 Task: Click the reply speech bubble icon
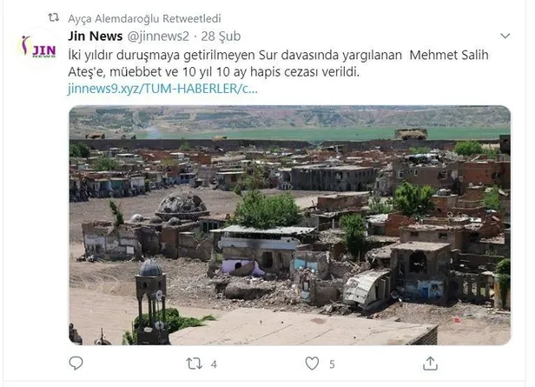click(x=76, y=364)
